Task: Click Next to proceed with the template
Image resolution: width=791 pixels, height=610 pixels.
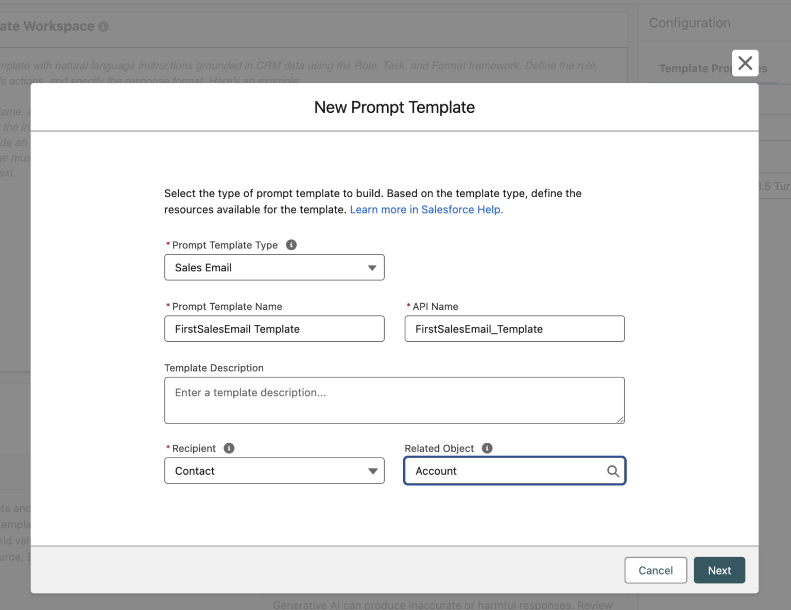Action: click(719, 570)
